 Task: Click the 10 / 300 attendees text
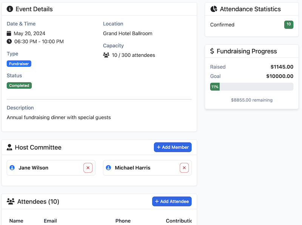(x=134, y=55)
